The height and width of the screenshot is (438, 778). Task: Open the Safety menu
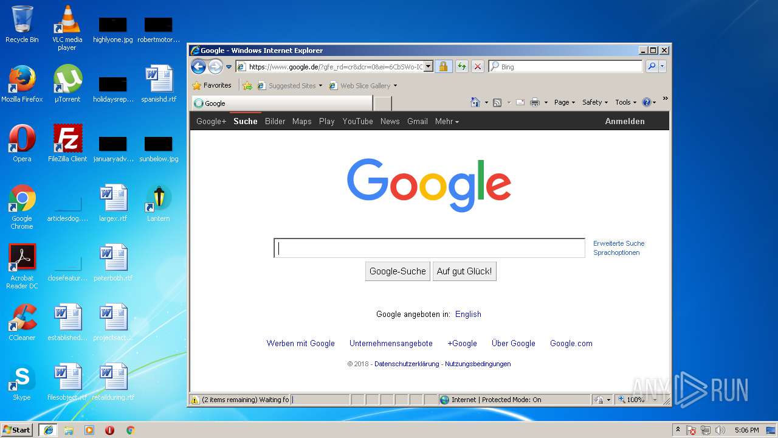click(595, 102)
